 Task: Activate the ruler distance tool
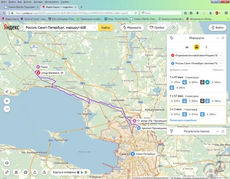pyautogui.click(x=7, y=172)
